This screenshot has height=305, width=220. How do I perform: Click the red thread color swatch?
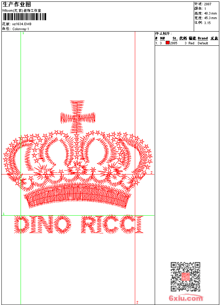point(167,43)
